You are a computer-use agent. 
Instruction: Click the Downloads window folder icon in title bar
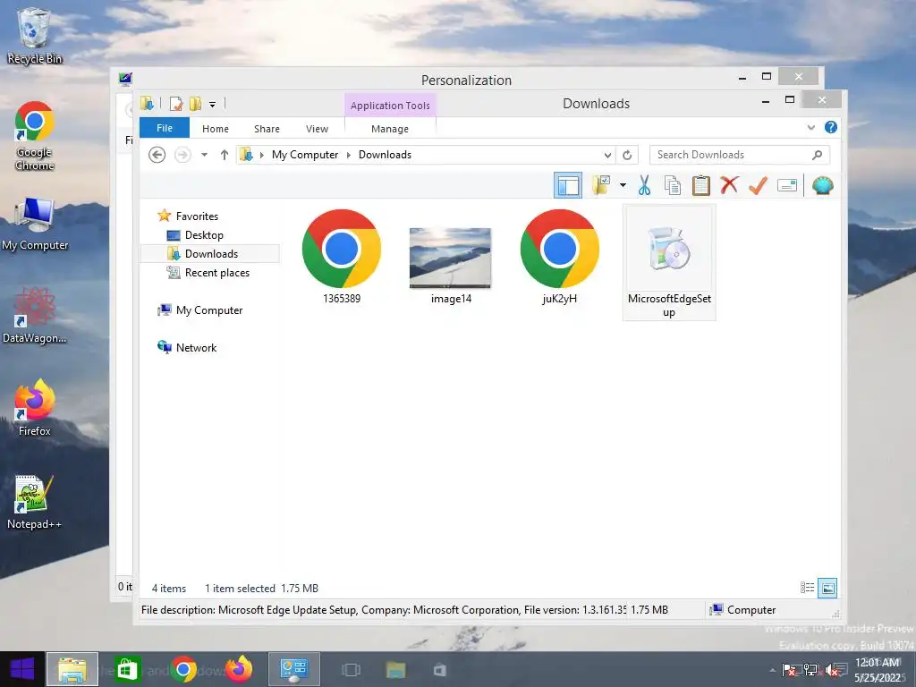147,104
